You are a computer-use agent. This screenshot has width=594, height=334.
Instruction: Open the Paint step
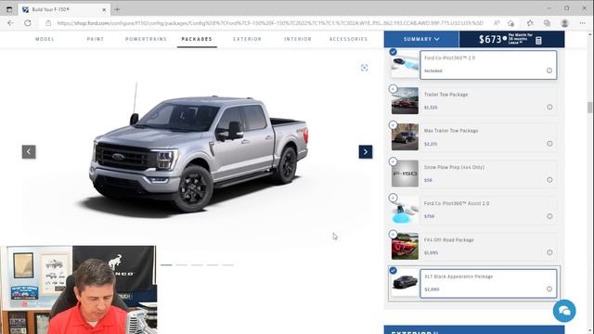[96, 39]
